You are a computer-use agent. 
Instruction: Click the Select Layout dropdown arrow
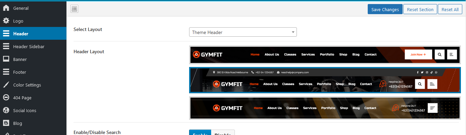pyautogui.click(x=293, y=32)
